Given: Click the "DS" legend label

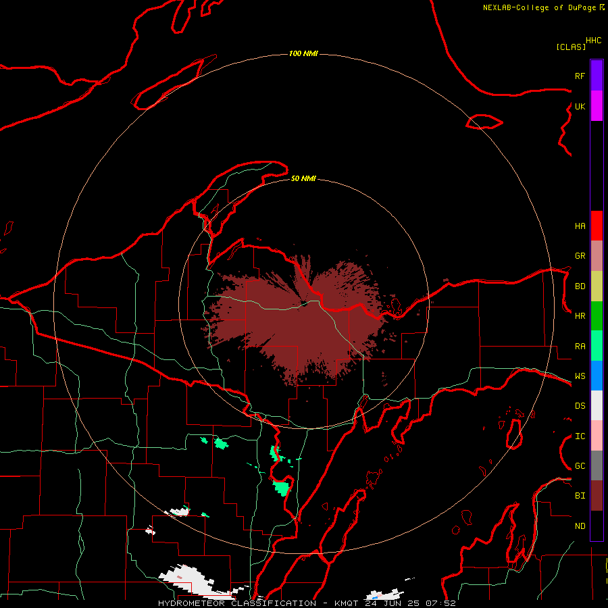Looking at the screenshot, I should tap(580, 406).
